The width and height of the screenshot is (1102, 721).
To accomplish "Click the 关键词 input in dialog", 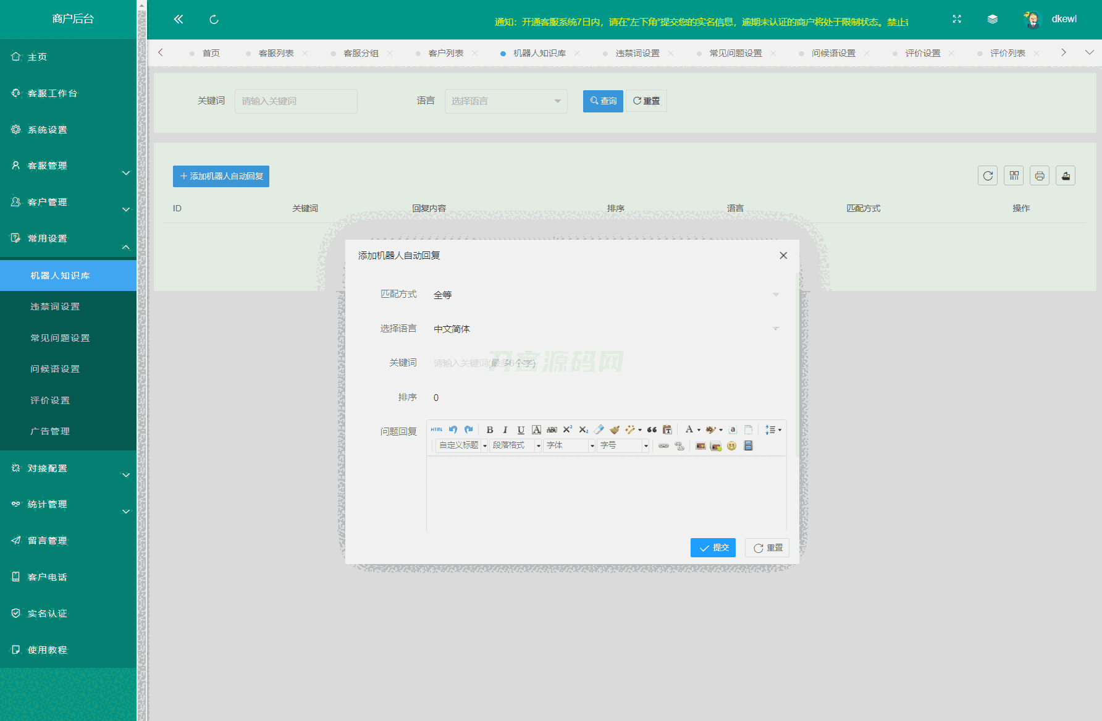I will click(606, 363).
